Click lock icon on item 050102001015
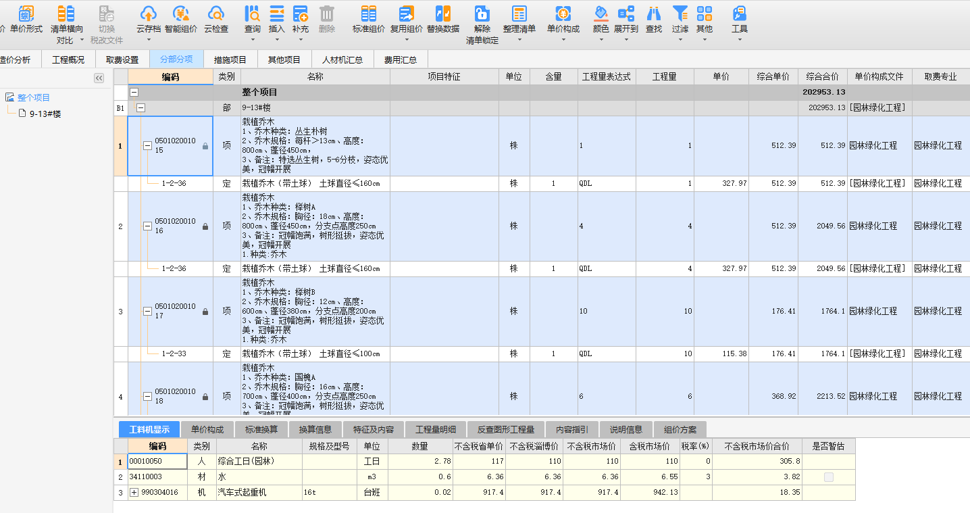The height and width of the screenshot is (513, 970). [205, 146]
